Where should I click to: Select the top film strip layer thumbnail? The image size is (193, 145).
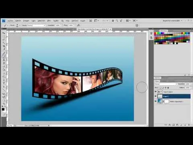coord(160,92)
